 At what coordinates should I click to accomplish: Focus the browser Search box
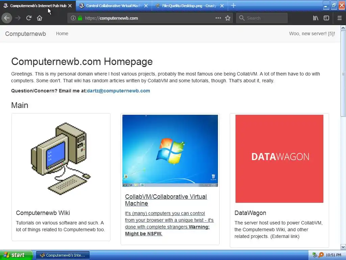[262, 18]
